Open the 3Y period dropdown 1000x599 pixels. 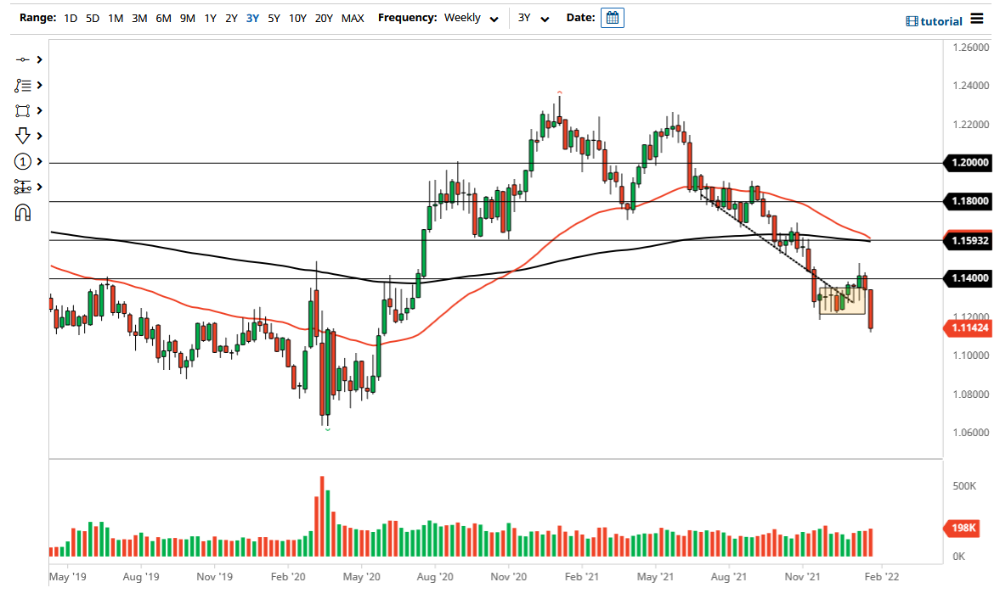coord(533,18)
